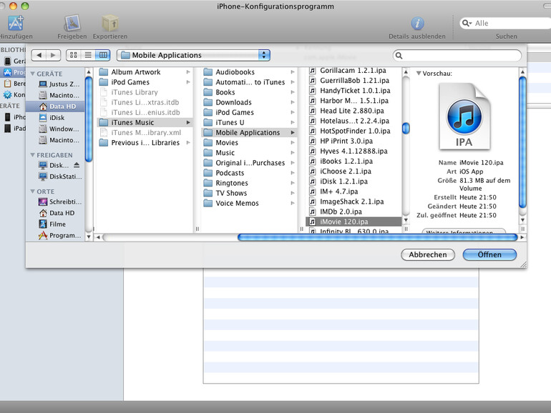Collapse the Orte sidebar section
The image size is (551, 413).
pos(32,191)
